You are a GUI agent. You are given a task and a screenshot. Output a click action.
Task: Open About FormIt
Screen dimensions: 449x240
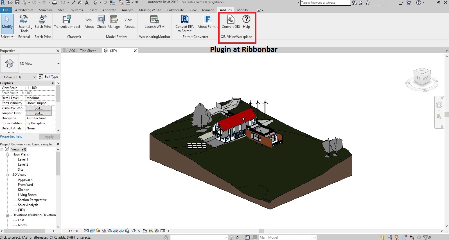pos(207,22)
